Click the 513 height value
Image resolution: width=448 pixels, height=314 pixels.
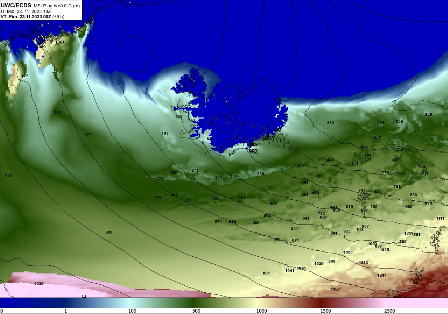pyautogui.click(x=57, y=112)
